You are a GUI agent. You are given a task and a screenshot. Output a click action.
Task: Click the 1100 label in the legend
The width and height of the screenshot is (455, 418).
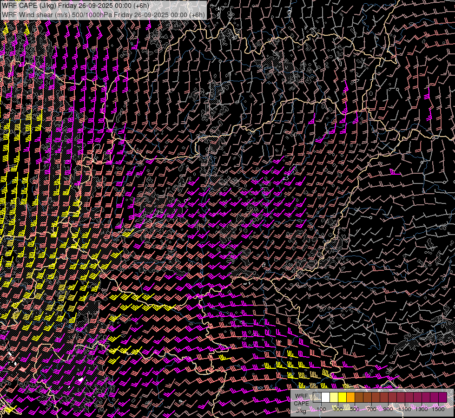point(405,409)
